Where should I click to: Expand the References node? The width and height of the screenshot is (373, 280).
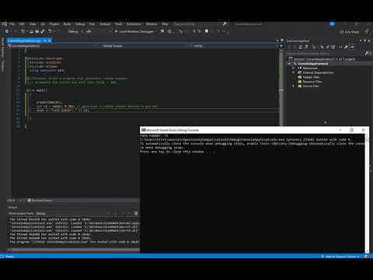[294, 68]
